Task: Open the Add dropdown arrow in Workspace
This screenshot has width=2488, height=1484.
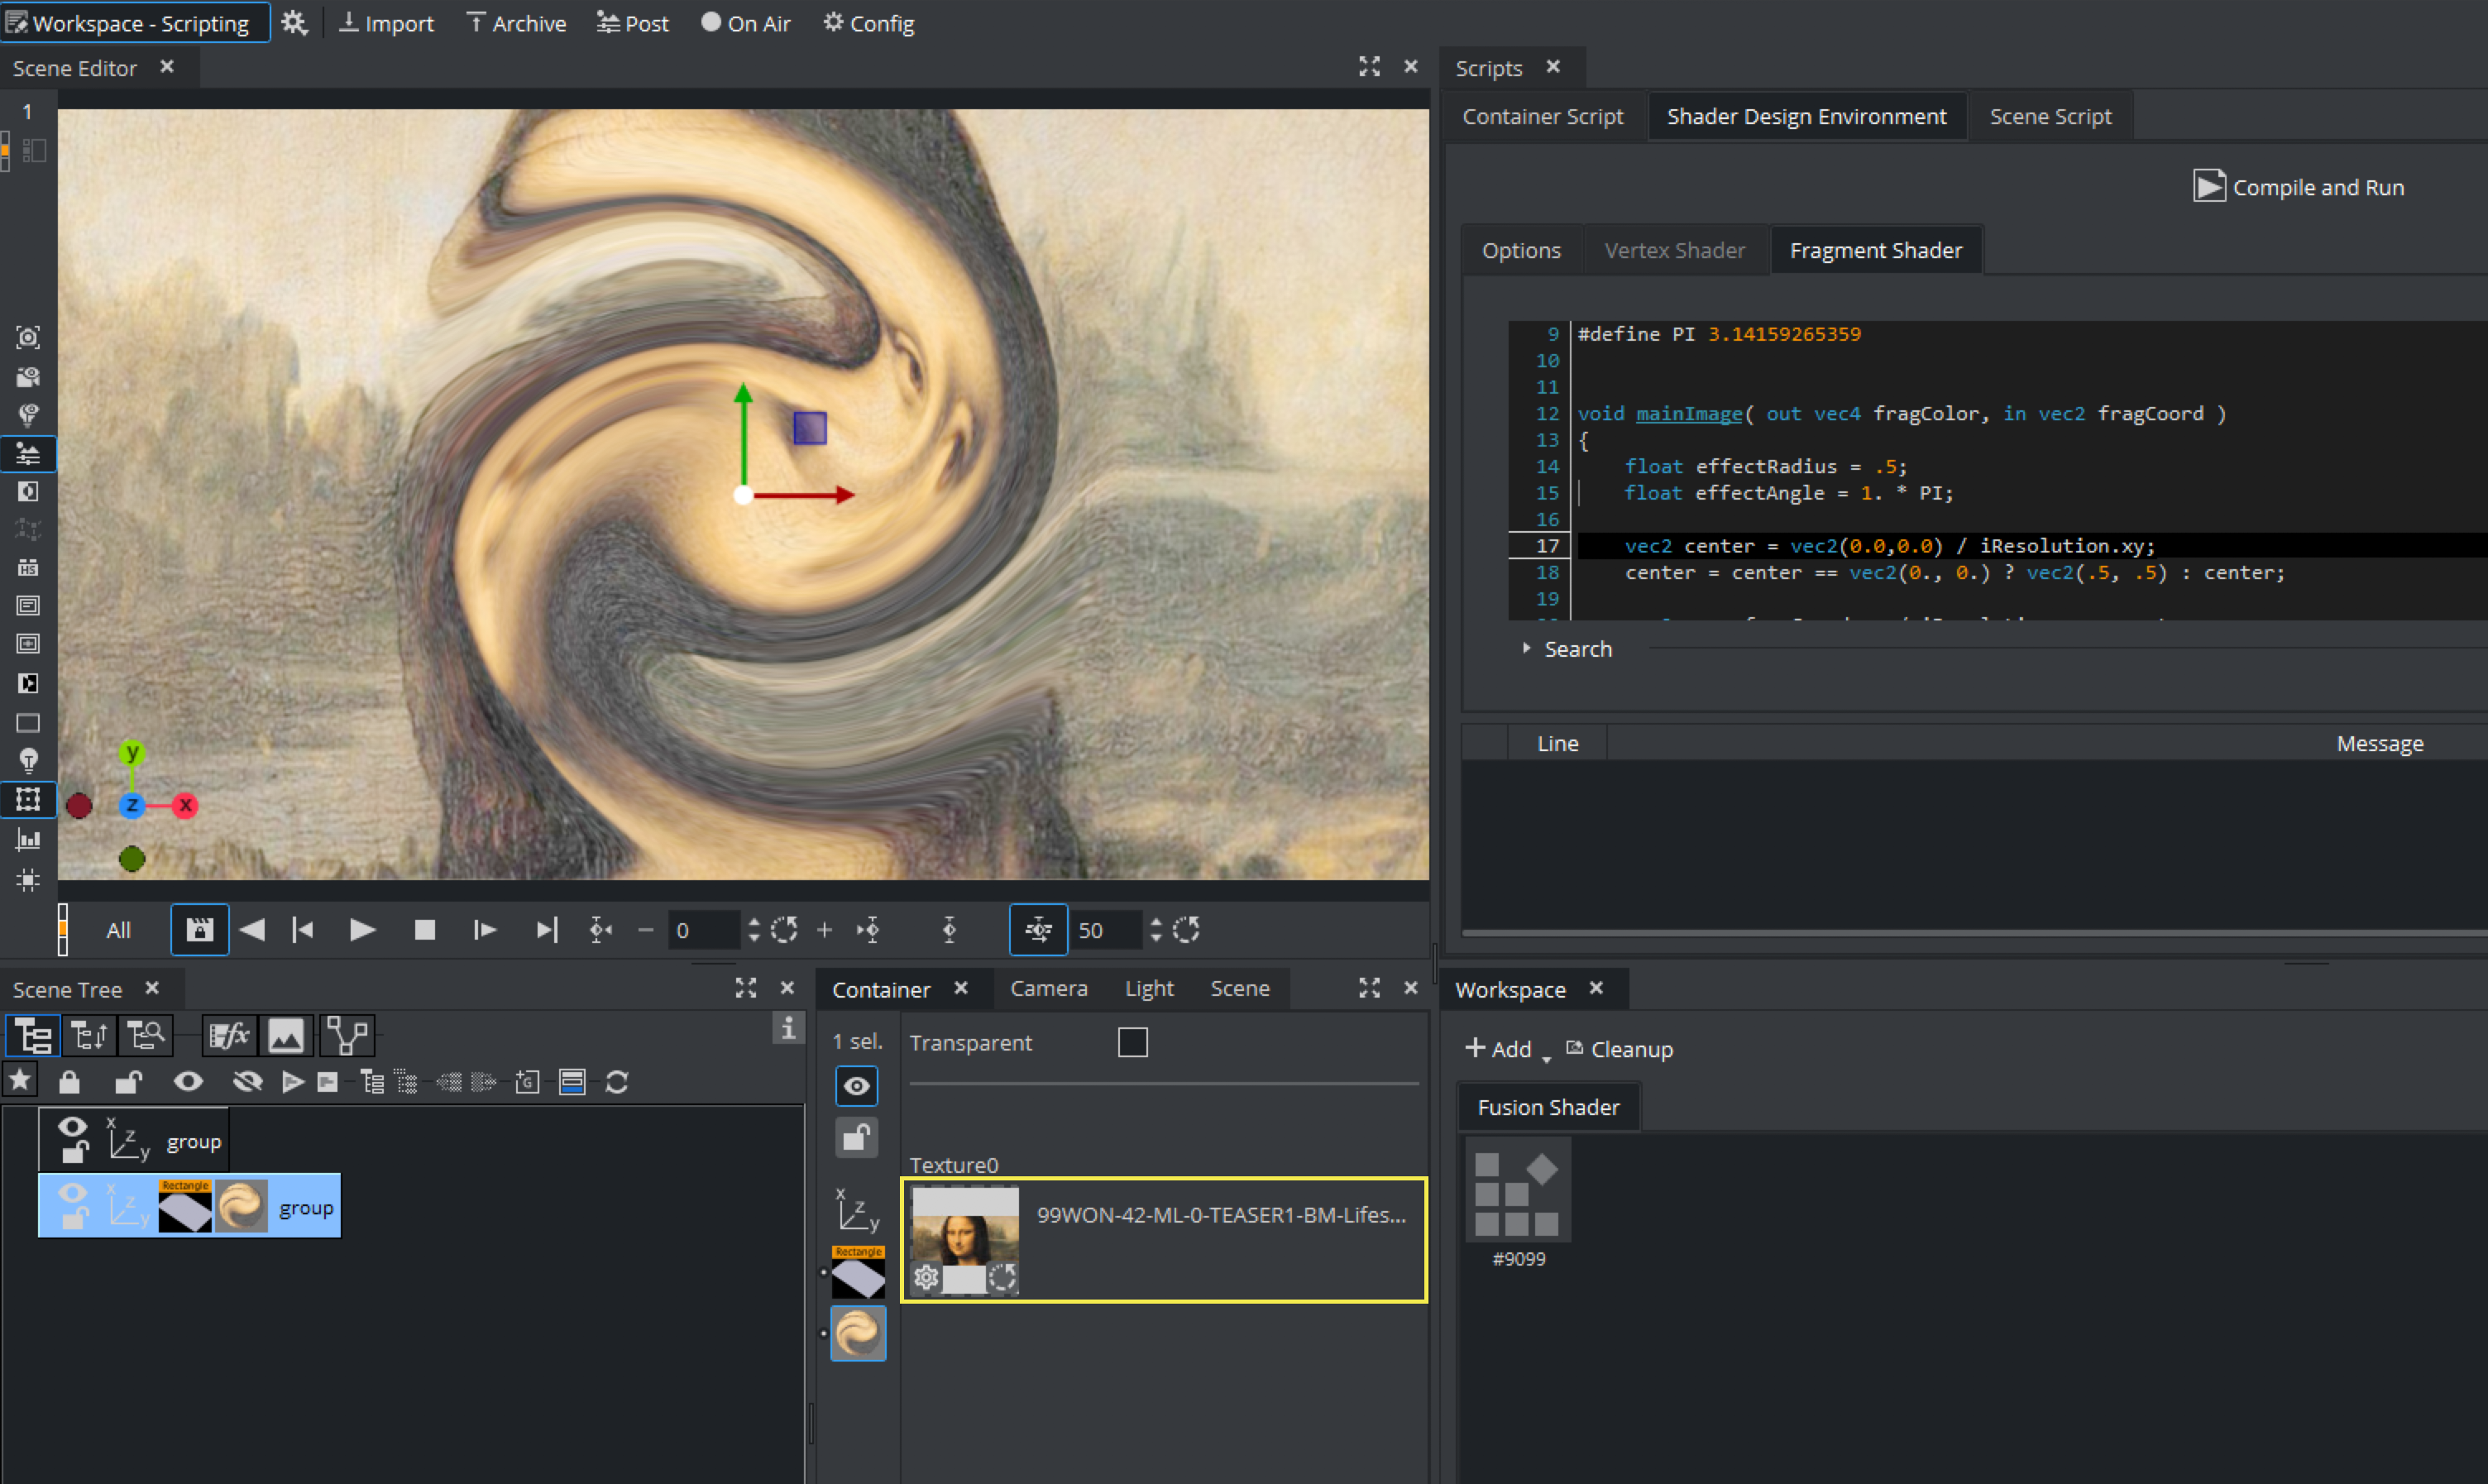Action: point(1547,1059)
